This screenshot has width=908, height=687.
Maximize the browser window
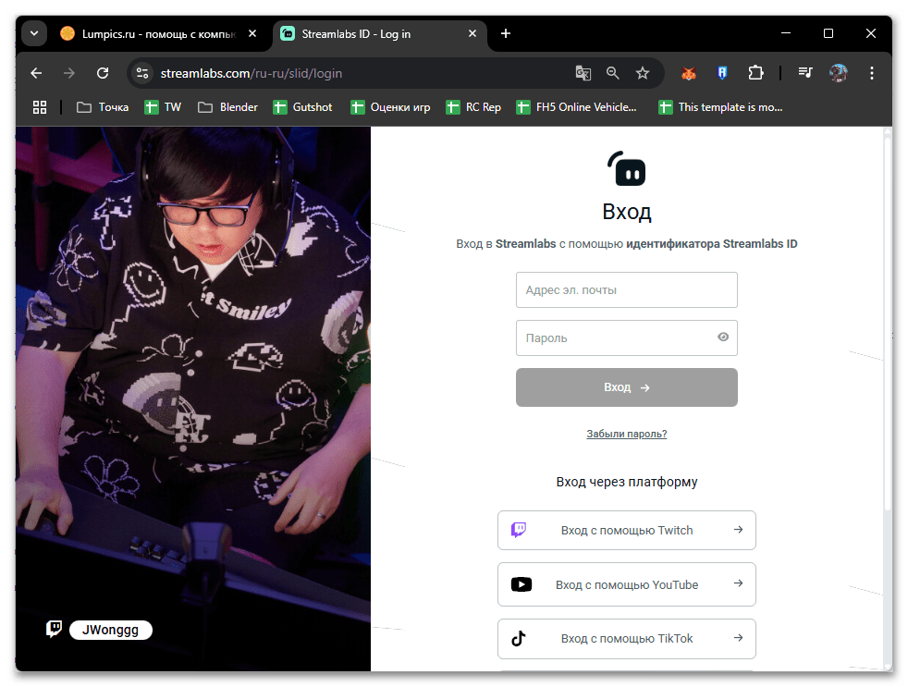(828, 33)
